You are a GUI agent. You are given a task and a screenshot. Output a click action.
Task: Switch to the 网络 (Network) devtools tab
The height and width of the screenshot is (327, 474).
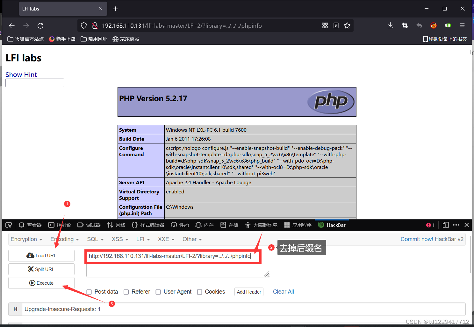(x=116, y=225)
